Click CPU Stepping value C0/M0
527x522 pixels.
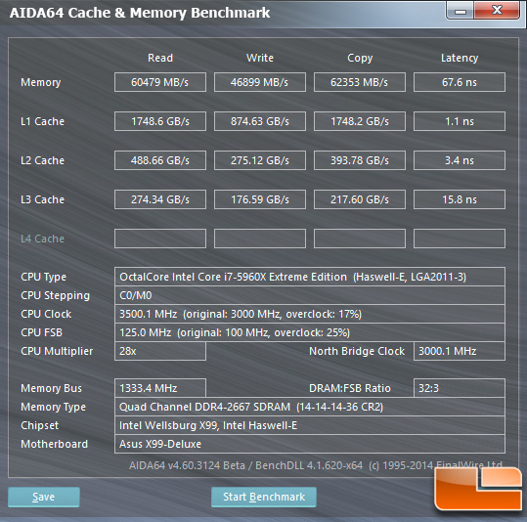310,295
